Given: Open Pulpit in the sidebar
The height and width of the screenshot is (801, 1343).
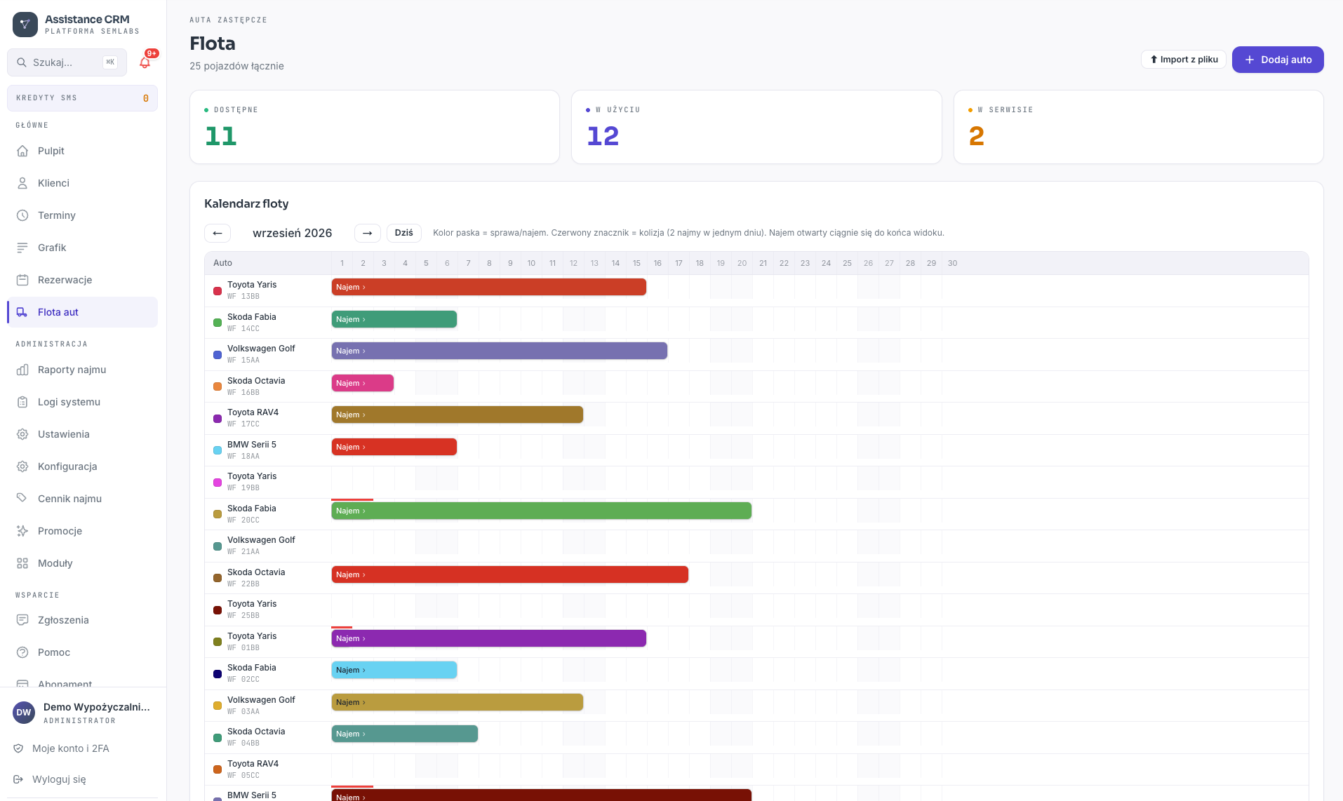Looking at the screenshot, I should click(x=82, y=151).
